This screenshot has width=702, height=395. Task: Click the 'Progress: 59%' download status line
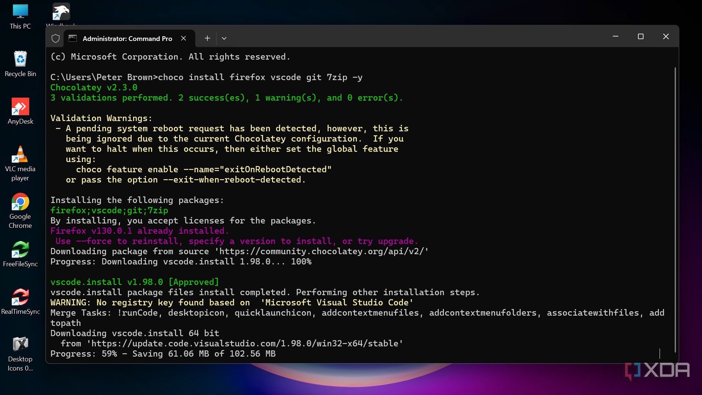[x=163, y=354]
